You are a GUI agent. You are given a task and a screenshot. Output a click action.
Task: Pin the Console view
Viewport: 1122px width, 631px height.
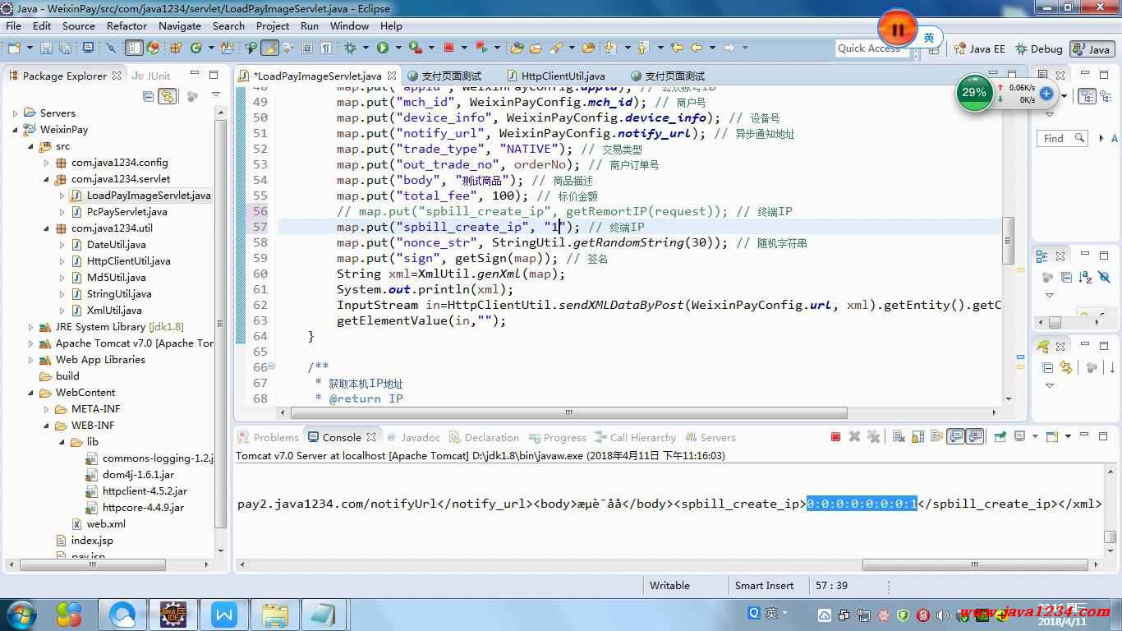tap(1000, 437)
